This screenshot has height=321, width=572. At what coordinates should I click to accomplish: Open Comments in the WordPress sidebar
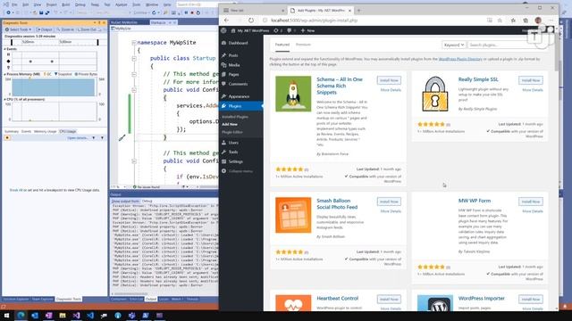click(238, 84)
